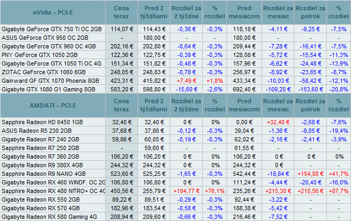Click Gainward GF GTX 1070 Phoenix 8GB

(50, 81)
